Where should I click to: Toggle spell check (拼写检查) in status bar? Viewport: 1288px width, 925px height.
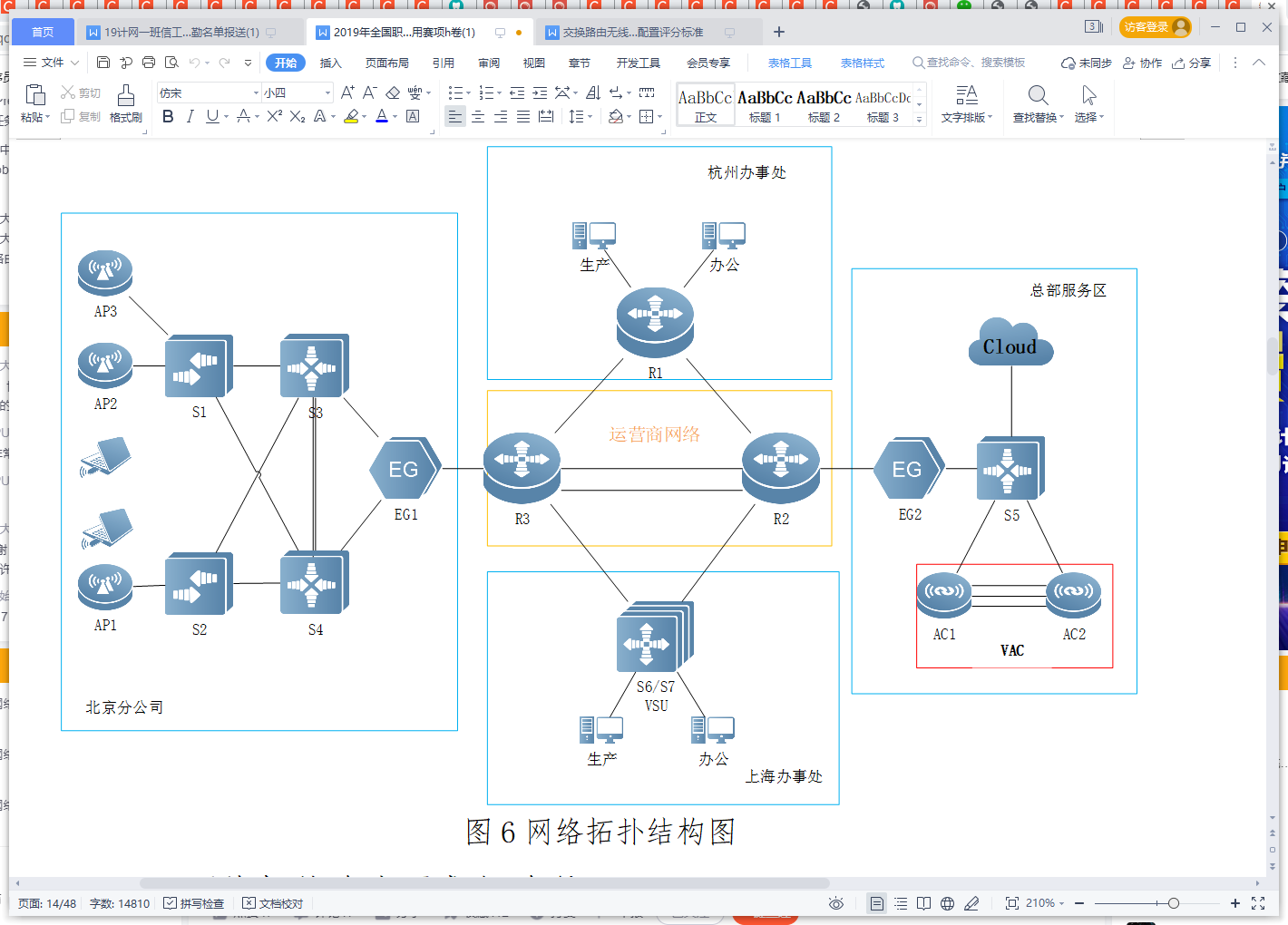click(193, 903)
